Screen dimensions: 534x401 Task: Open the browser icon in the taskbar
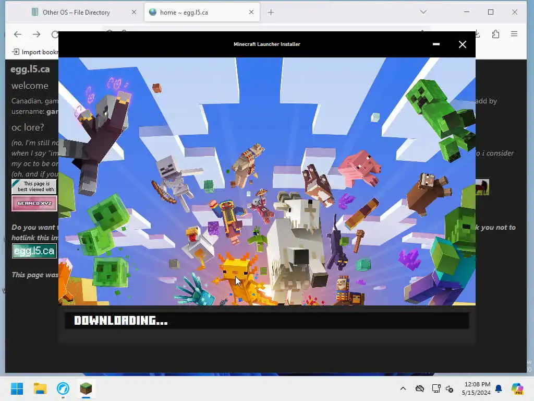coord(63,388)
